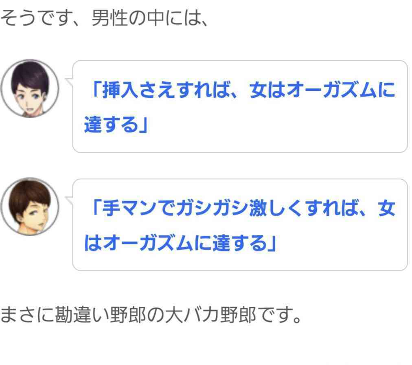Viewport: 412px width, 365px height.
Task: Click ガシガシ in the second bubble
Action: tap(212, 208)
